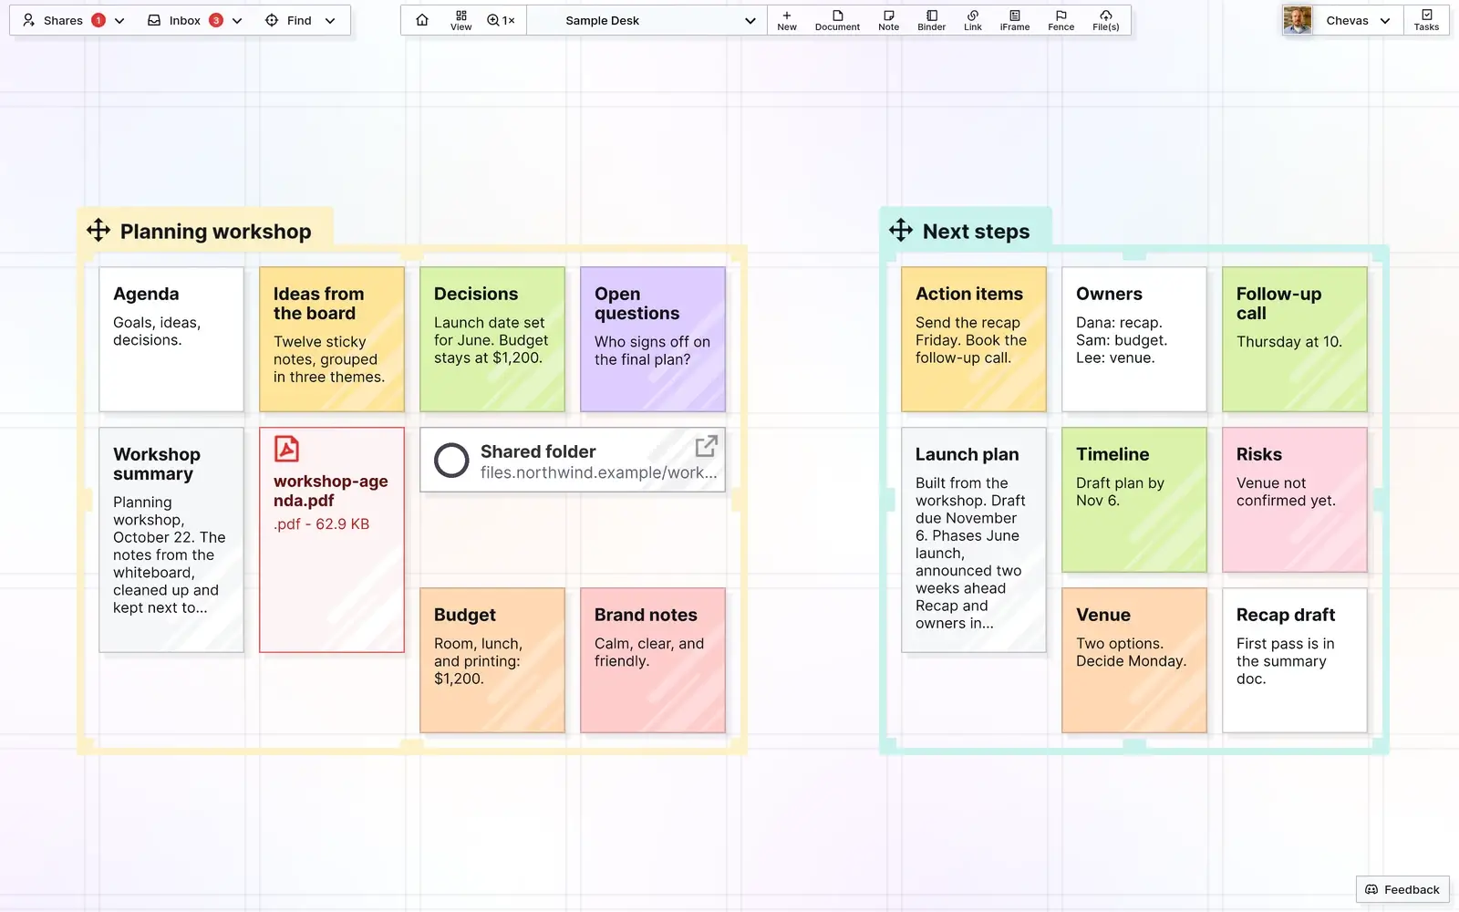Select the green Timeline note
Screen dimensions: 1459x912
[x=1134, y=500]
